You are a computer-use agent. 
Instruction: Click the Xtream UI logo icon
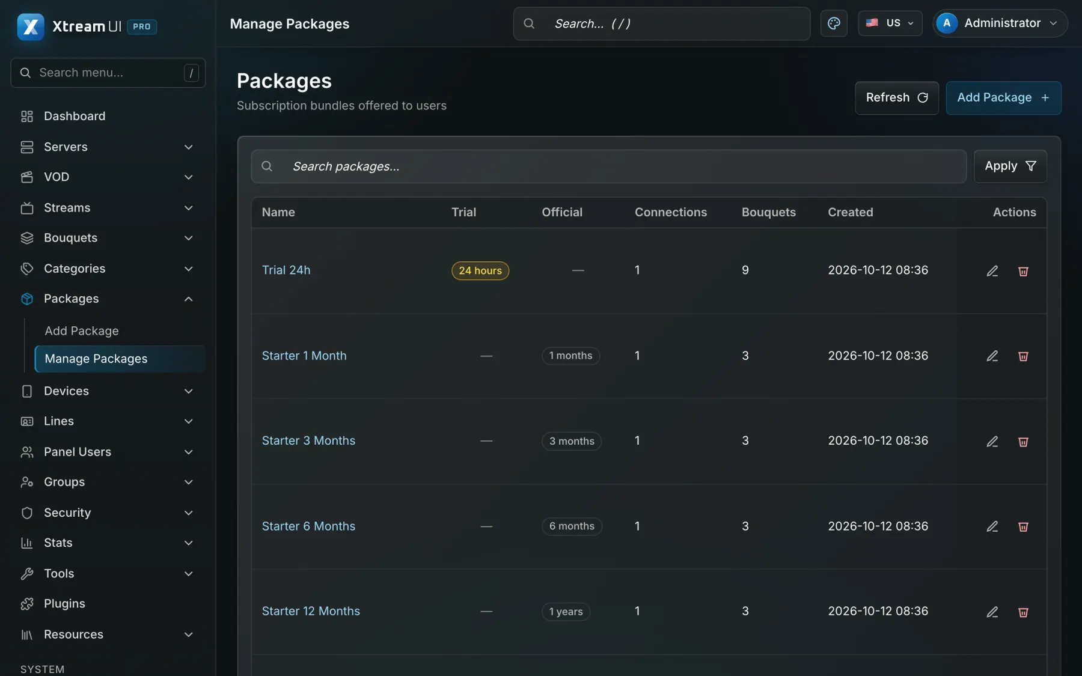31,26
